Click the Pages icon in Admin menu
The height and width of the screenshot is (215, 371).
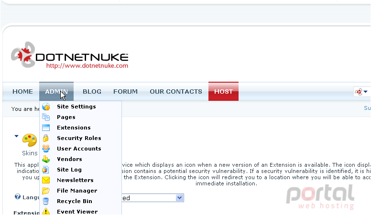tap(46, 117)
